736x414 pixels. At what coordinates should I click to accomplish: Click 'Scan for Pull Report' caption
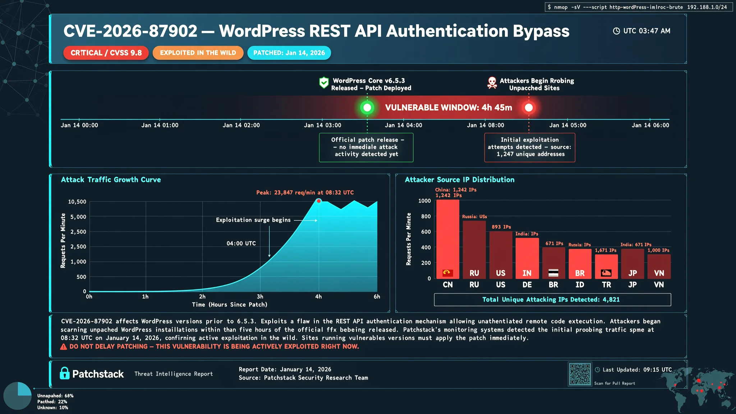pos(615,383)
